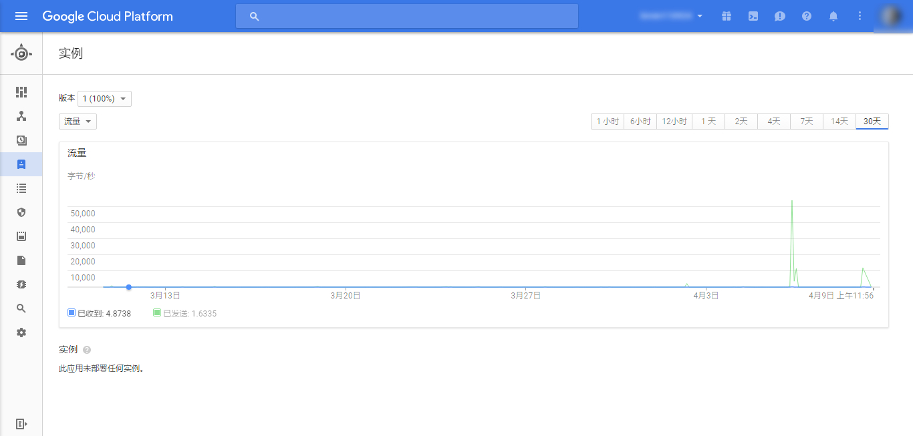The image size is (913, 436).
Task: Toggle the 已发送 green legend item
Action: (185, 313)
